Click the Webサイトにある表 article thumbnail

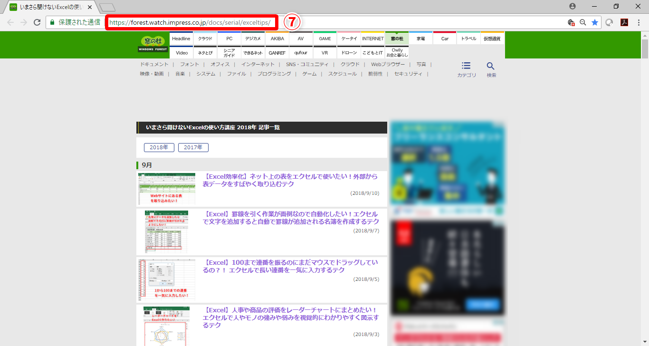point(167,189)
